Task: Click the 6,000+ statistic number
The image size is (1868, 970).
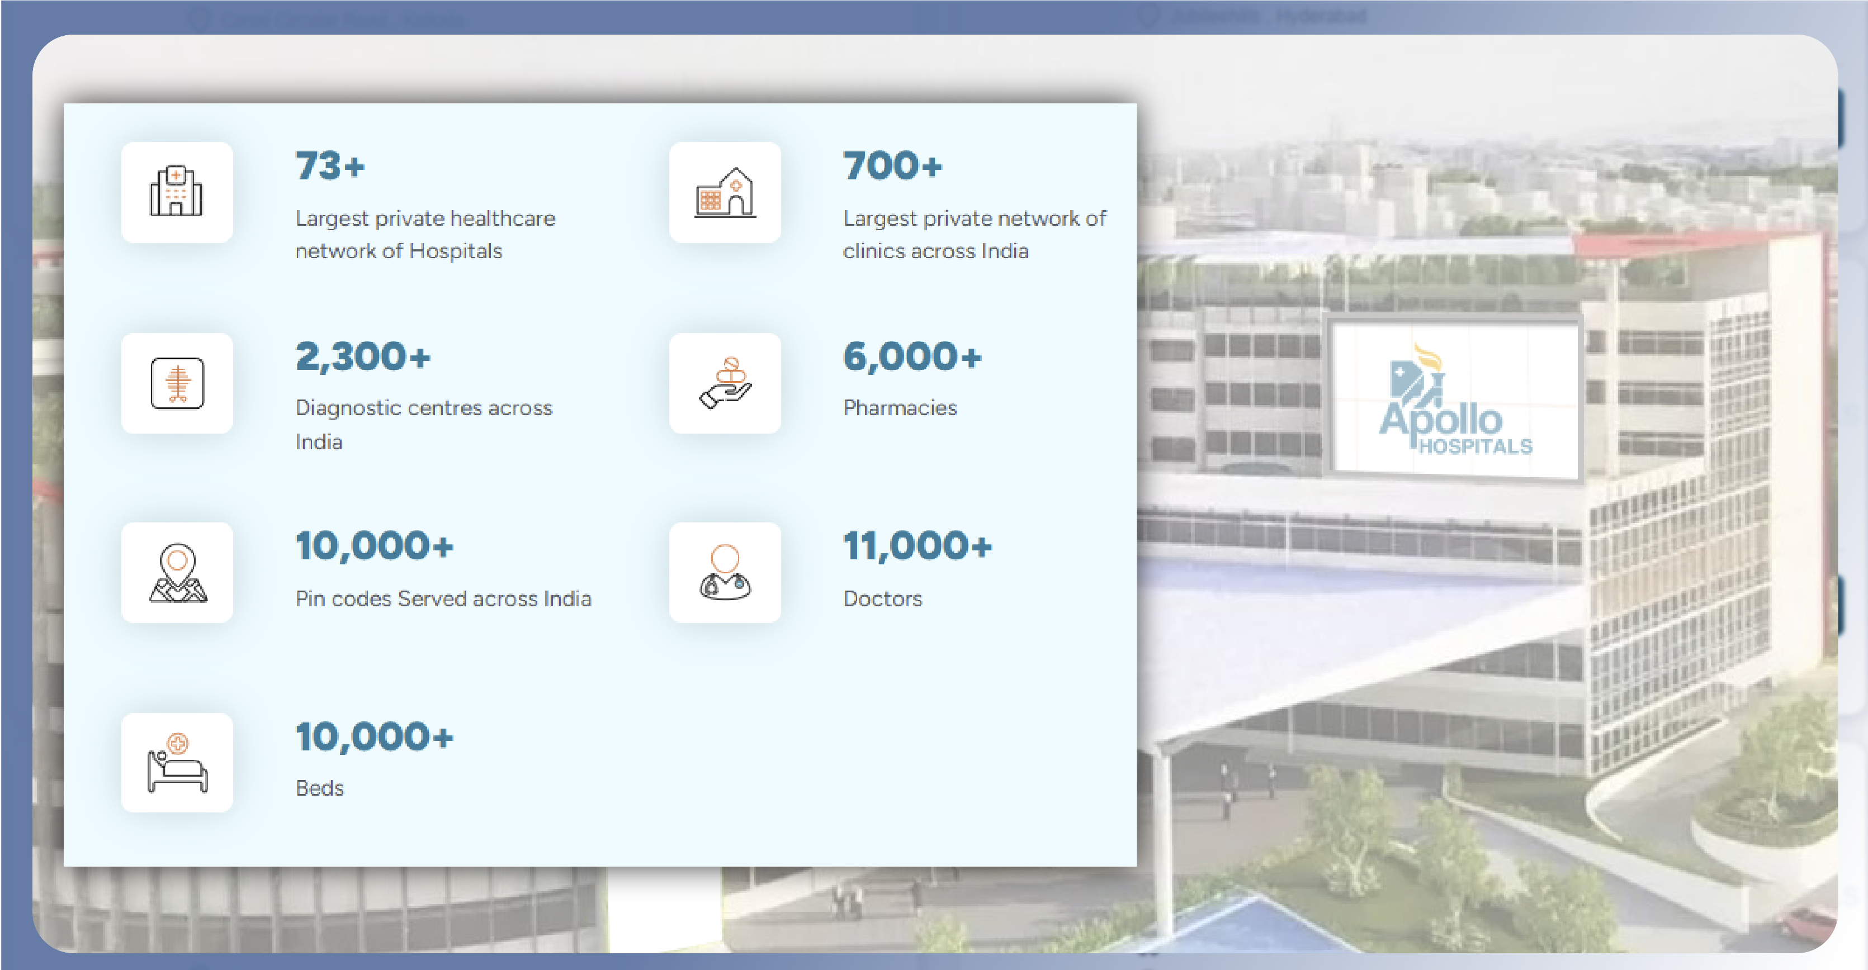Action: click(x=912, y=356)
